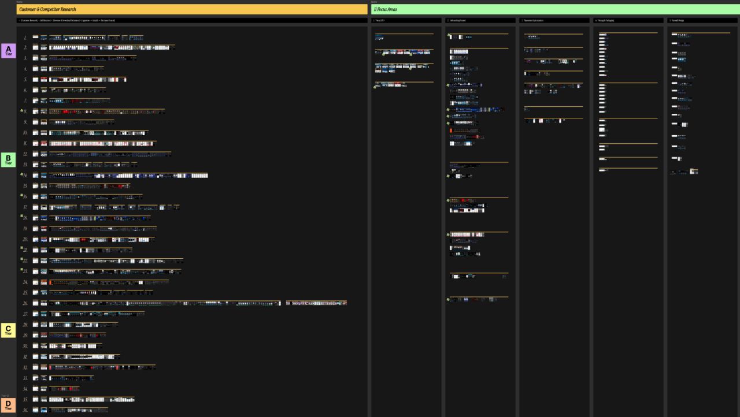This screenshot has height=417, width=740.
Task: Select the purple A Tier label
Action: (x=8, y=51)
